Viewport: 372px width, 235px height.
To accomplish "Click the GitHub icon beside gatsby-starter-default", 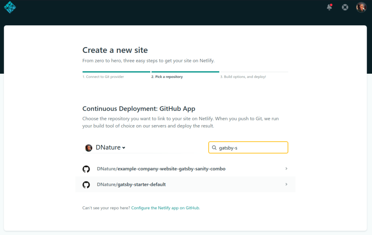I will 86,184.
